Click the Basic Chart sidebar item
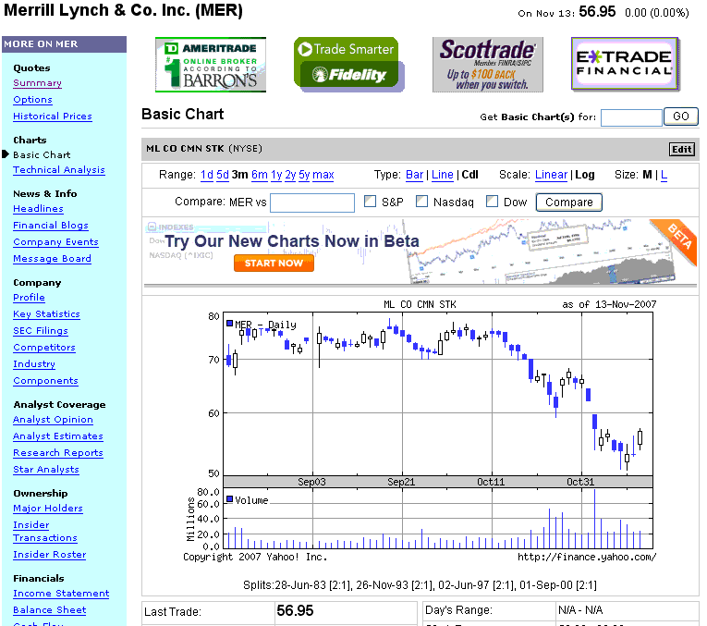Viewport: 707px width, 626px height. pos(42,155)
